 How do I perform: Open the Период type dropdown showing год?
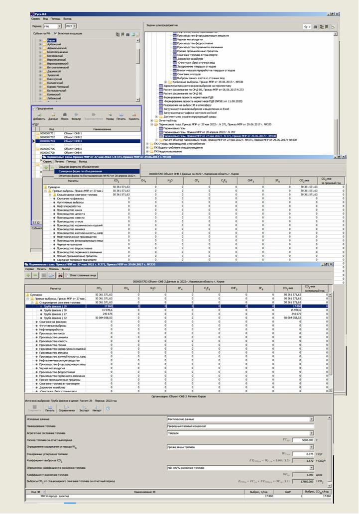pos(59,26)
